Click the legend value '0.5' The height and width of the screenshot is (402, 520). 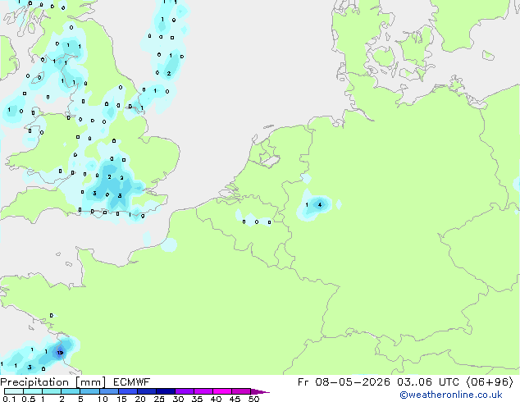(29, 399)
